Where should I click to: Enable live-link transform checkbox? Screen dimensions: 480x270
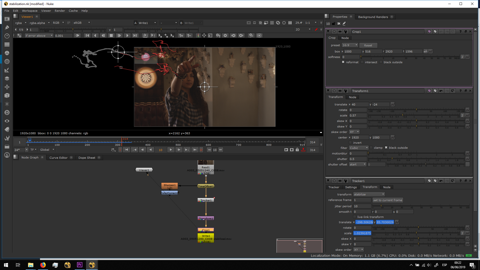354,217
